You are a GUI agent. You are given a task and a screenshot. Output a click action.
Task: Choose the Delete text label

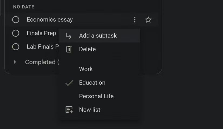click(x=87, y=49)
